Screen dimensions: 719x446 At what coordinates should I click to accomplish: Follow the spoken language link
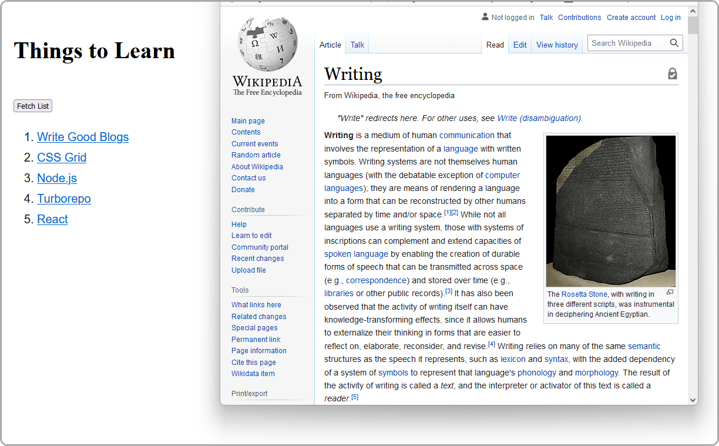coord(356,254)
